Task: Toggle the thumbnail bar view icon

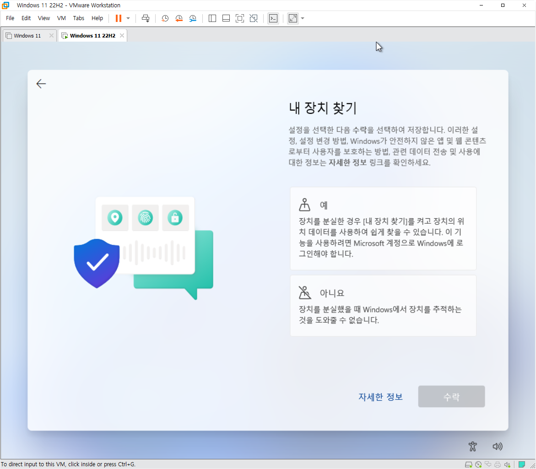Action: (226, 18)
